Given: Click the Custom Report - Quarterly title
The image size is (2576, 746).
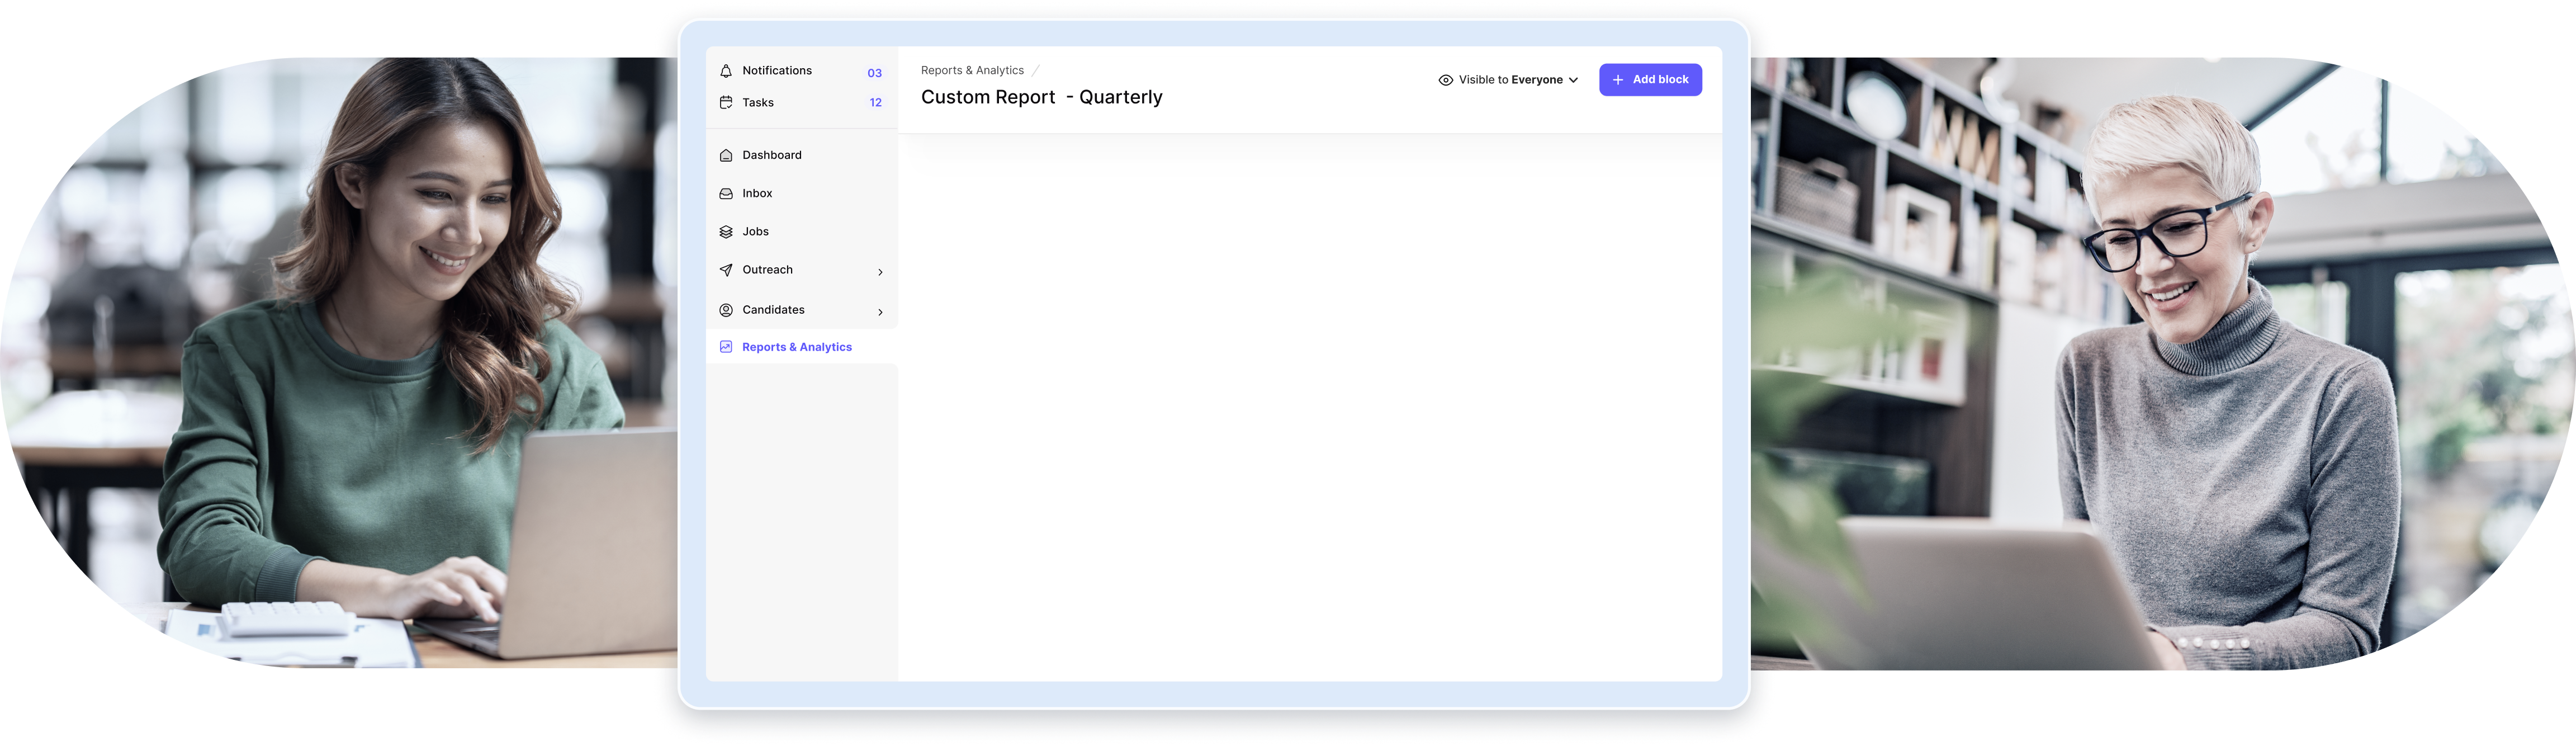Looking at the screenshot, I should coord(1041,97).
